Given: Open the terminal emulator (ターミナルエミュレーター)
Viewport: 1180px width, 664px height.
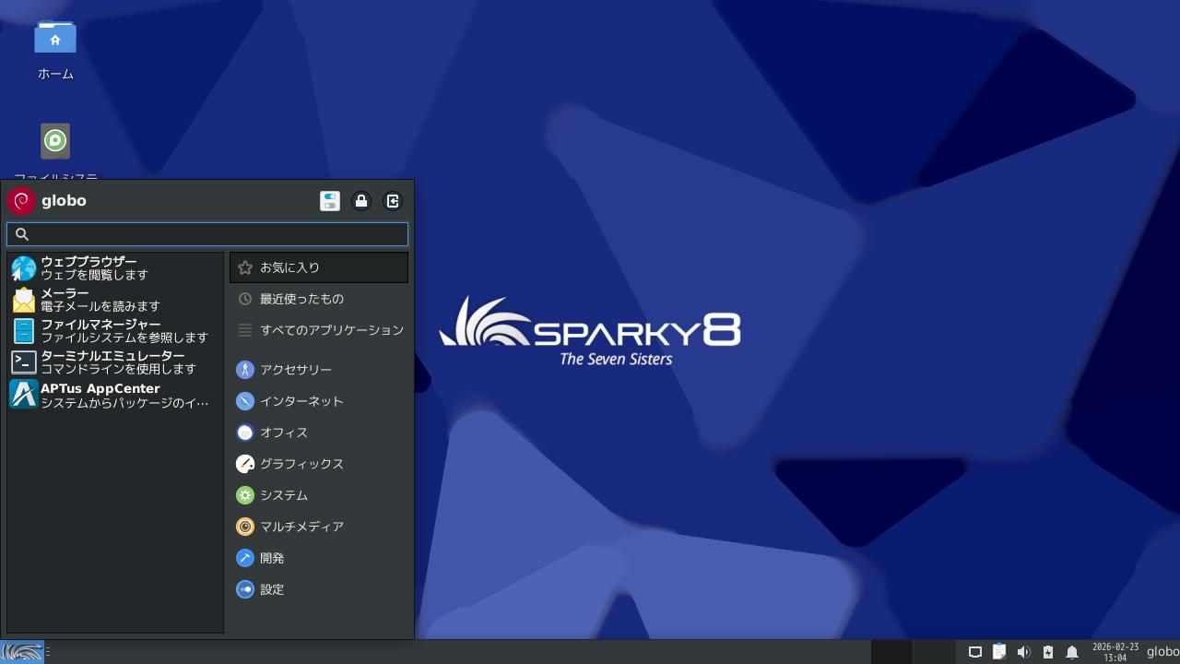Looking at the screenshot, I should pyautogui.click(x=112, y=362).
